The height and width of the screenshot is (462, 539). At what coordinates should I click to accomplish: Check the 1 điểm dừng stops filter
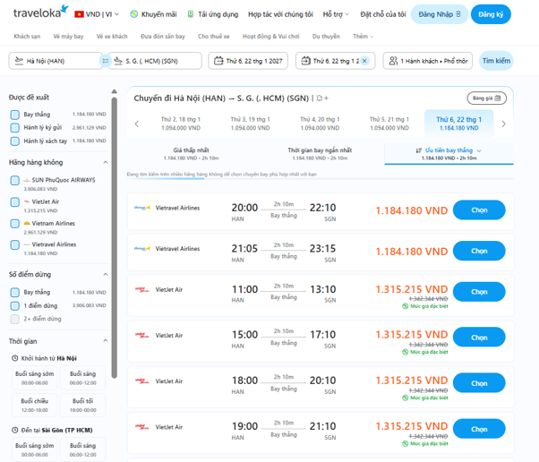pyautogui.click(x=15, y=305)
